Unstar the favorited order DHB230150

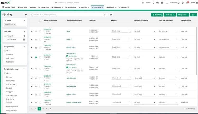click(36, 57)
